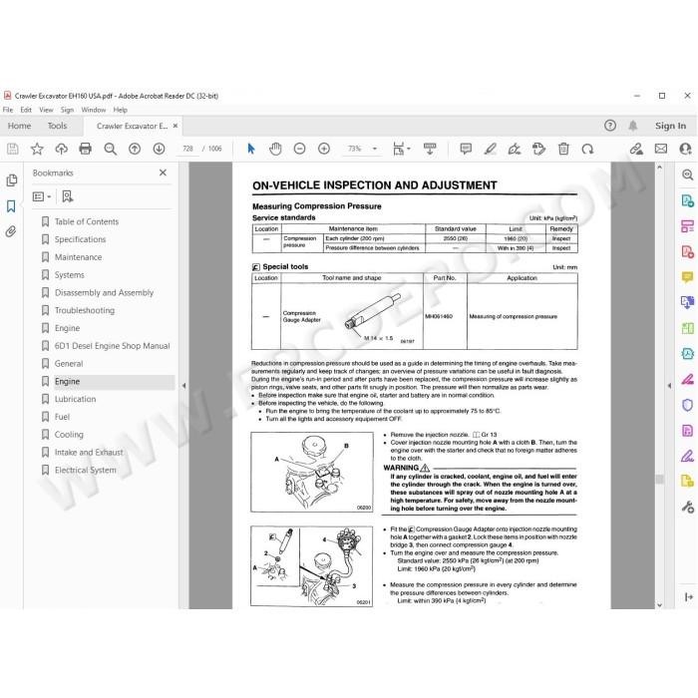Open the Help menu

coord(121,110)
